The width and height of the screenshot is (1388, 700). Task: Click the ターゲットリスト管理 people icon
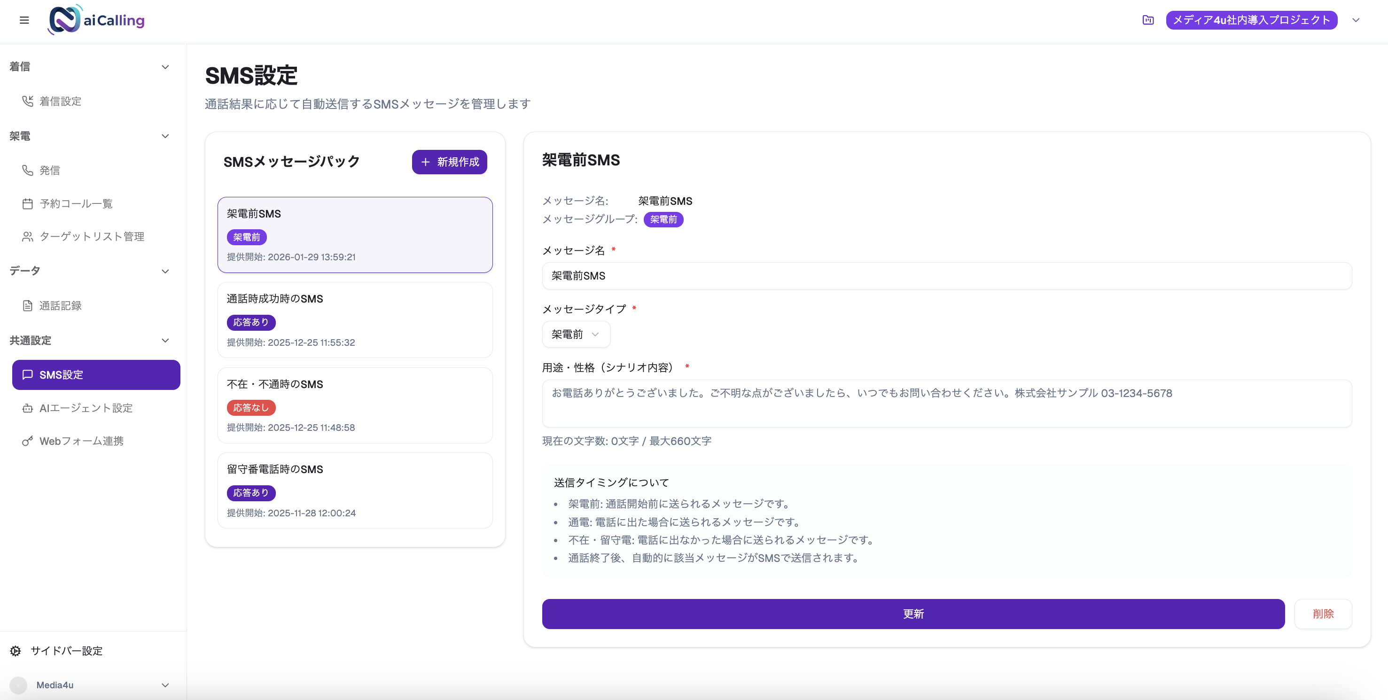point(27,236)
